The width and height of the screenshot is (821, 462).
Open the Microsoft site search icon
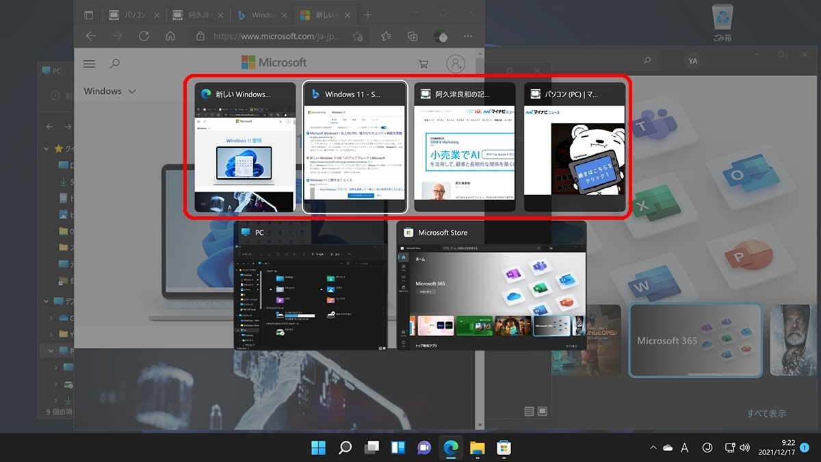115,64
